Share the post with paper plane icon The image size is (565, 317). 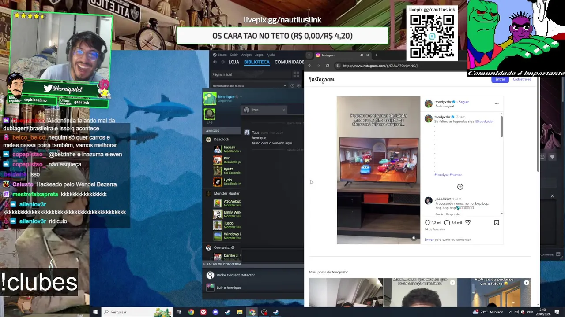[x=468, y=223]
